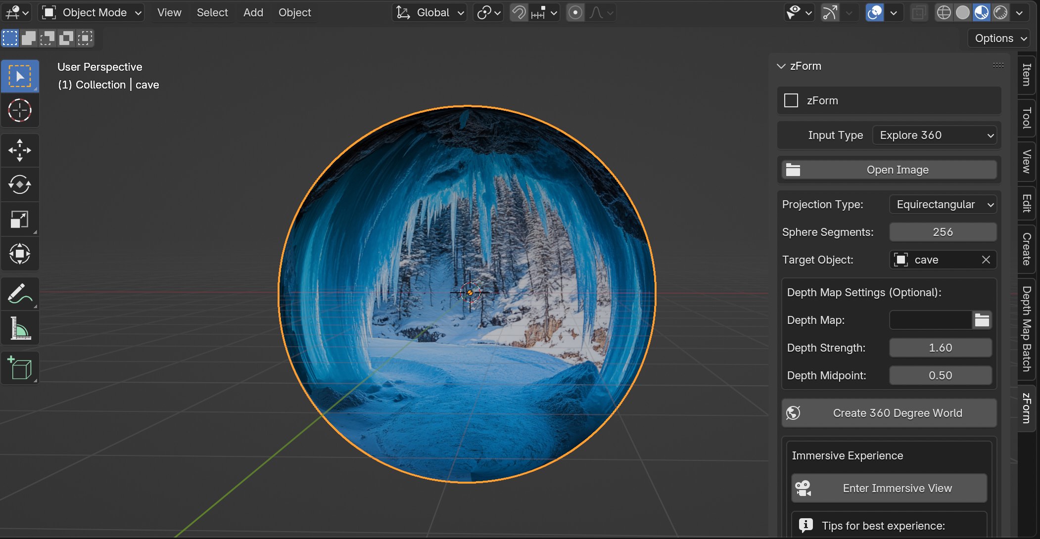
Task: Open snapping options dropdown
Action: tap(544, 12)
